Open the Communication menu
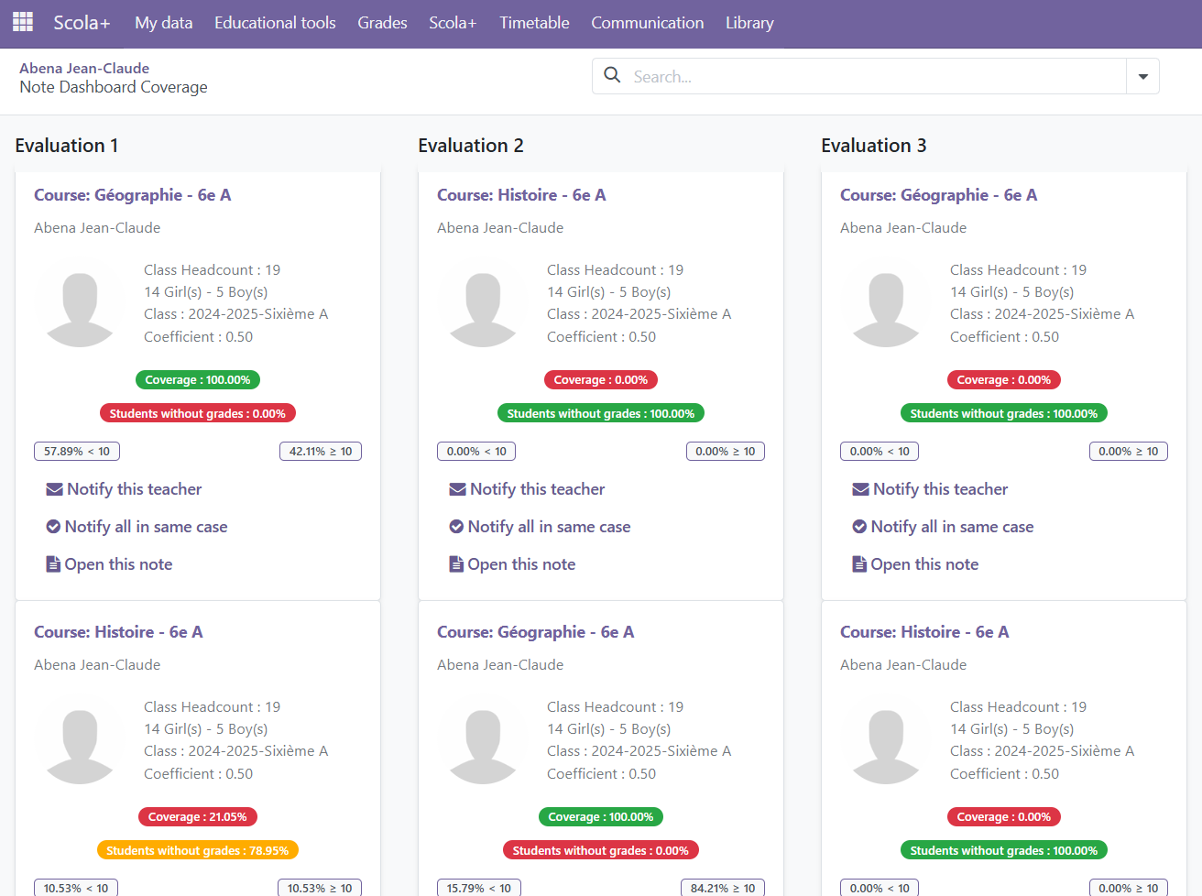The height and width of the screenshot is (896, 1202). [x=648, y=23]
